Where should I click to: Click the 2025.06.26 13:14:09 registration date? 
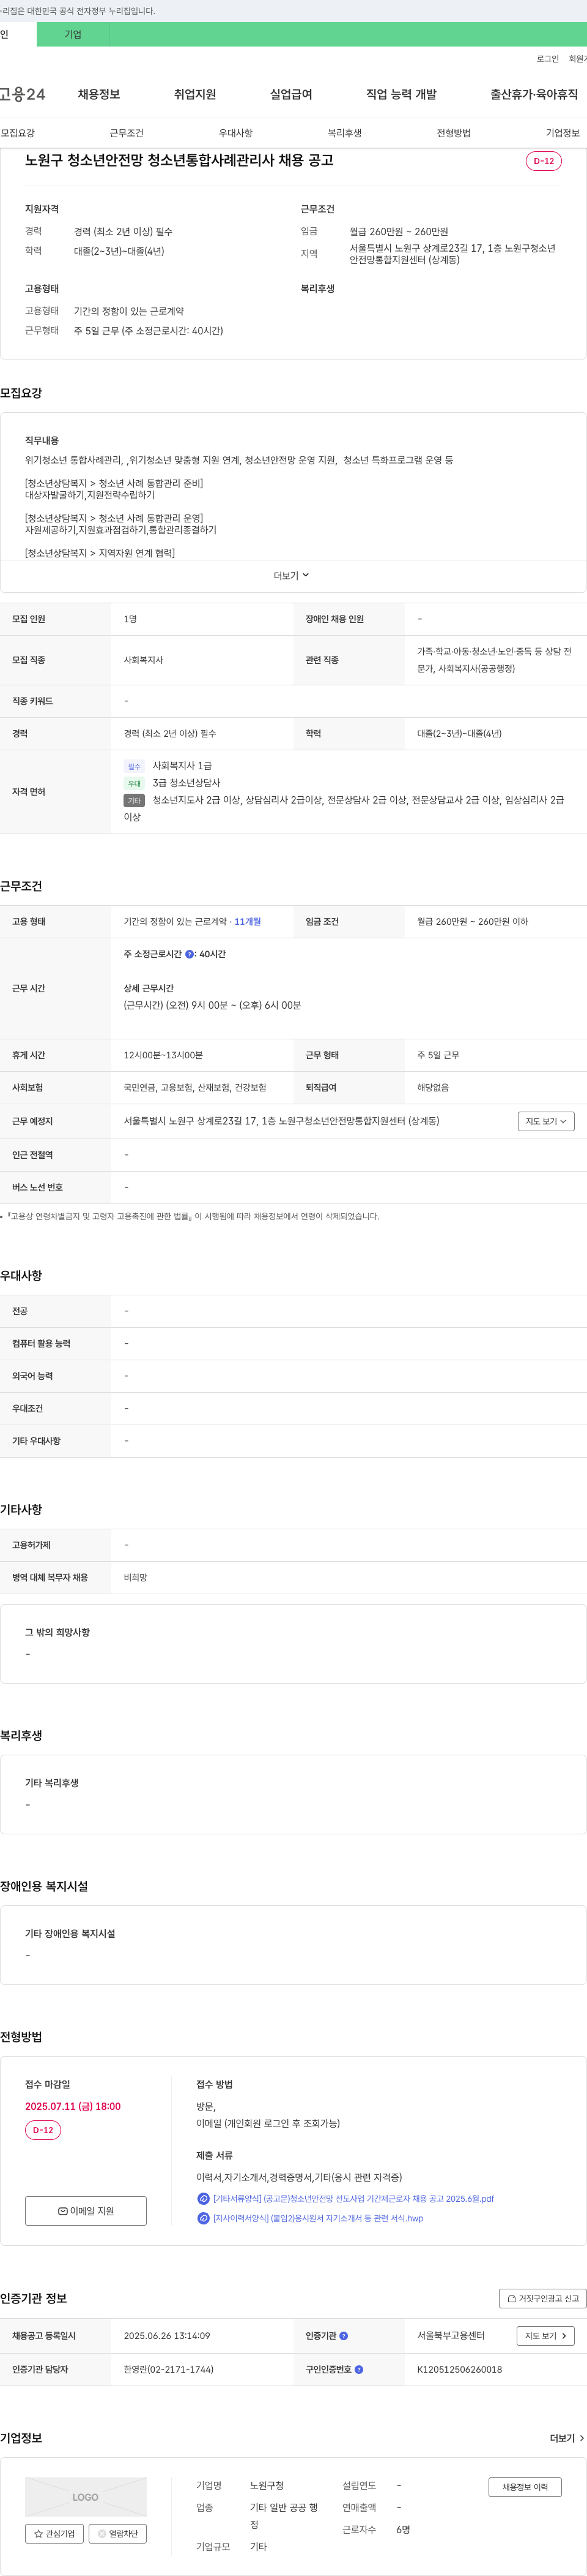[167, 2335]
